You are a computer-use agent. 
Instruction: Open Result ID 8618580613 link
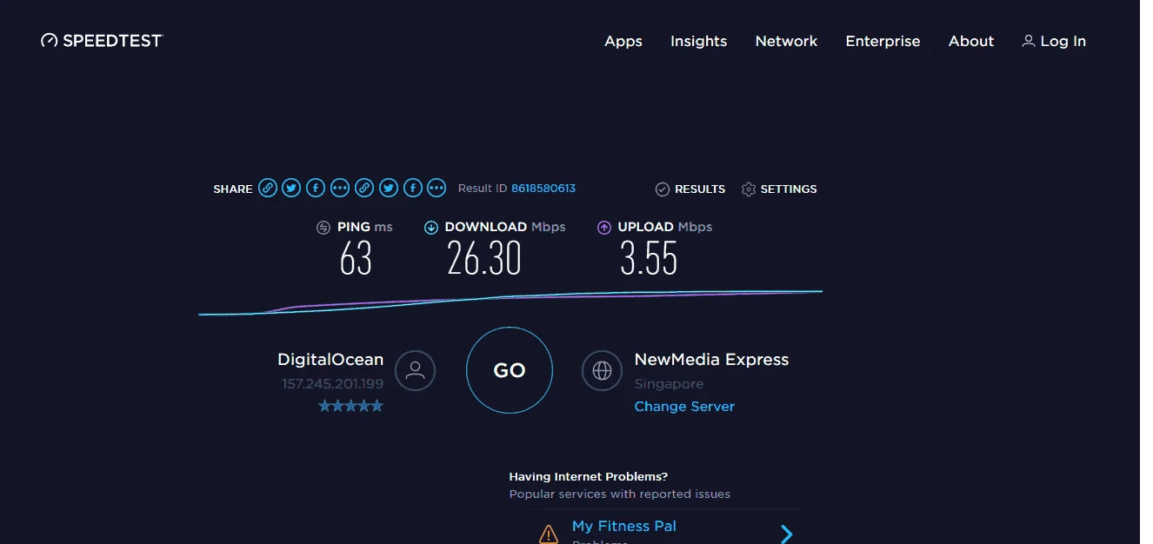tap(543, 188)
